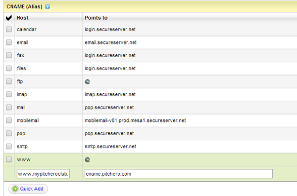Click the smtp host name
This screenshot has width=297, height=196.
(22, 147)
